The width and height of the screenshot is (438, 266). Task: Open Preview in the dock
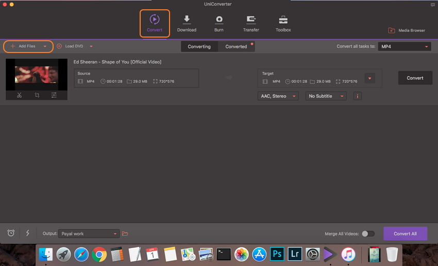(x=206, y=254)
